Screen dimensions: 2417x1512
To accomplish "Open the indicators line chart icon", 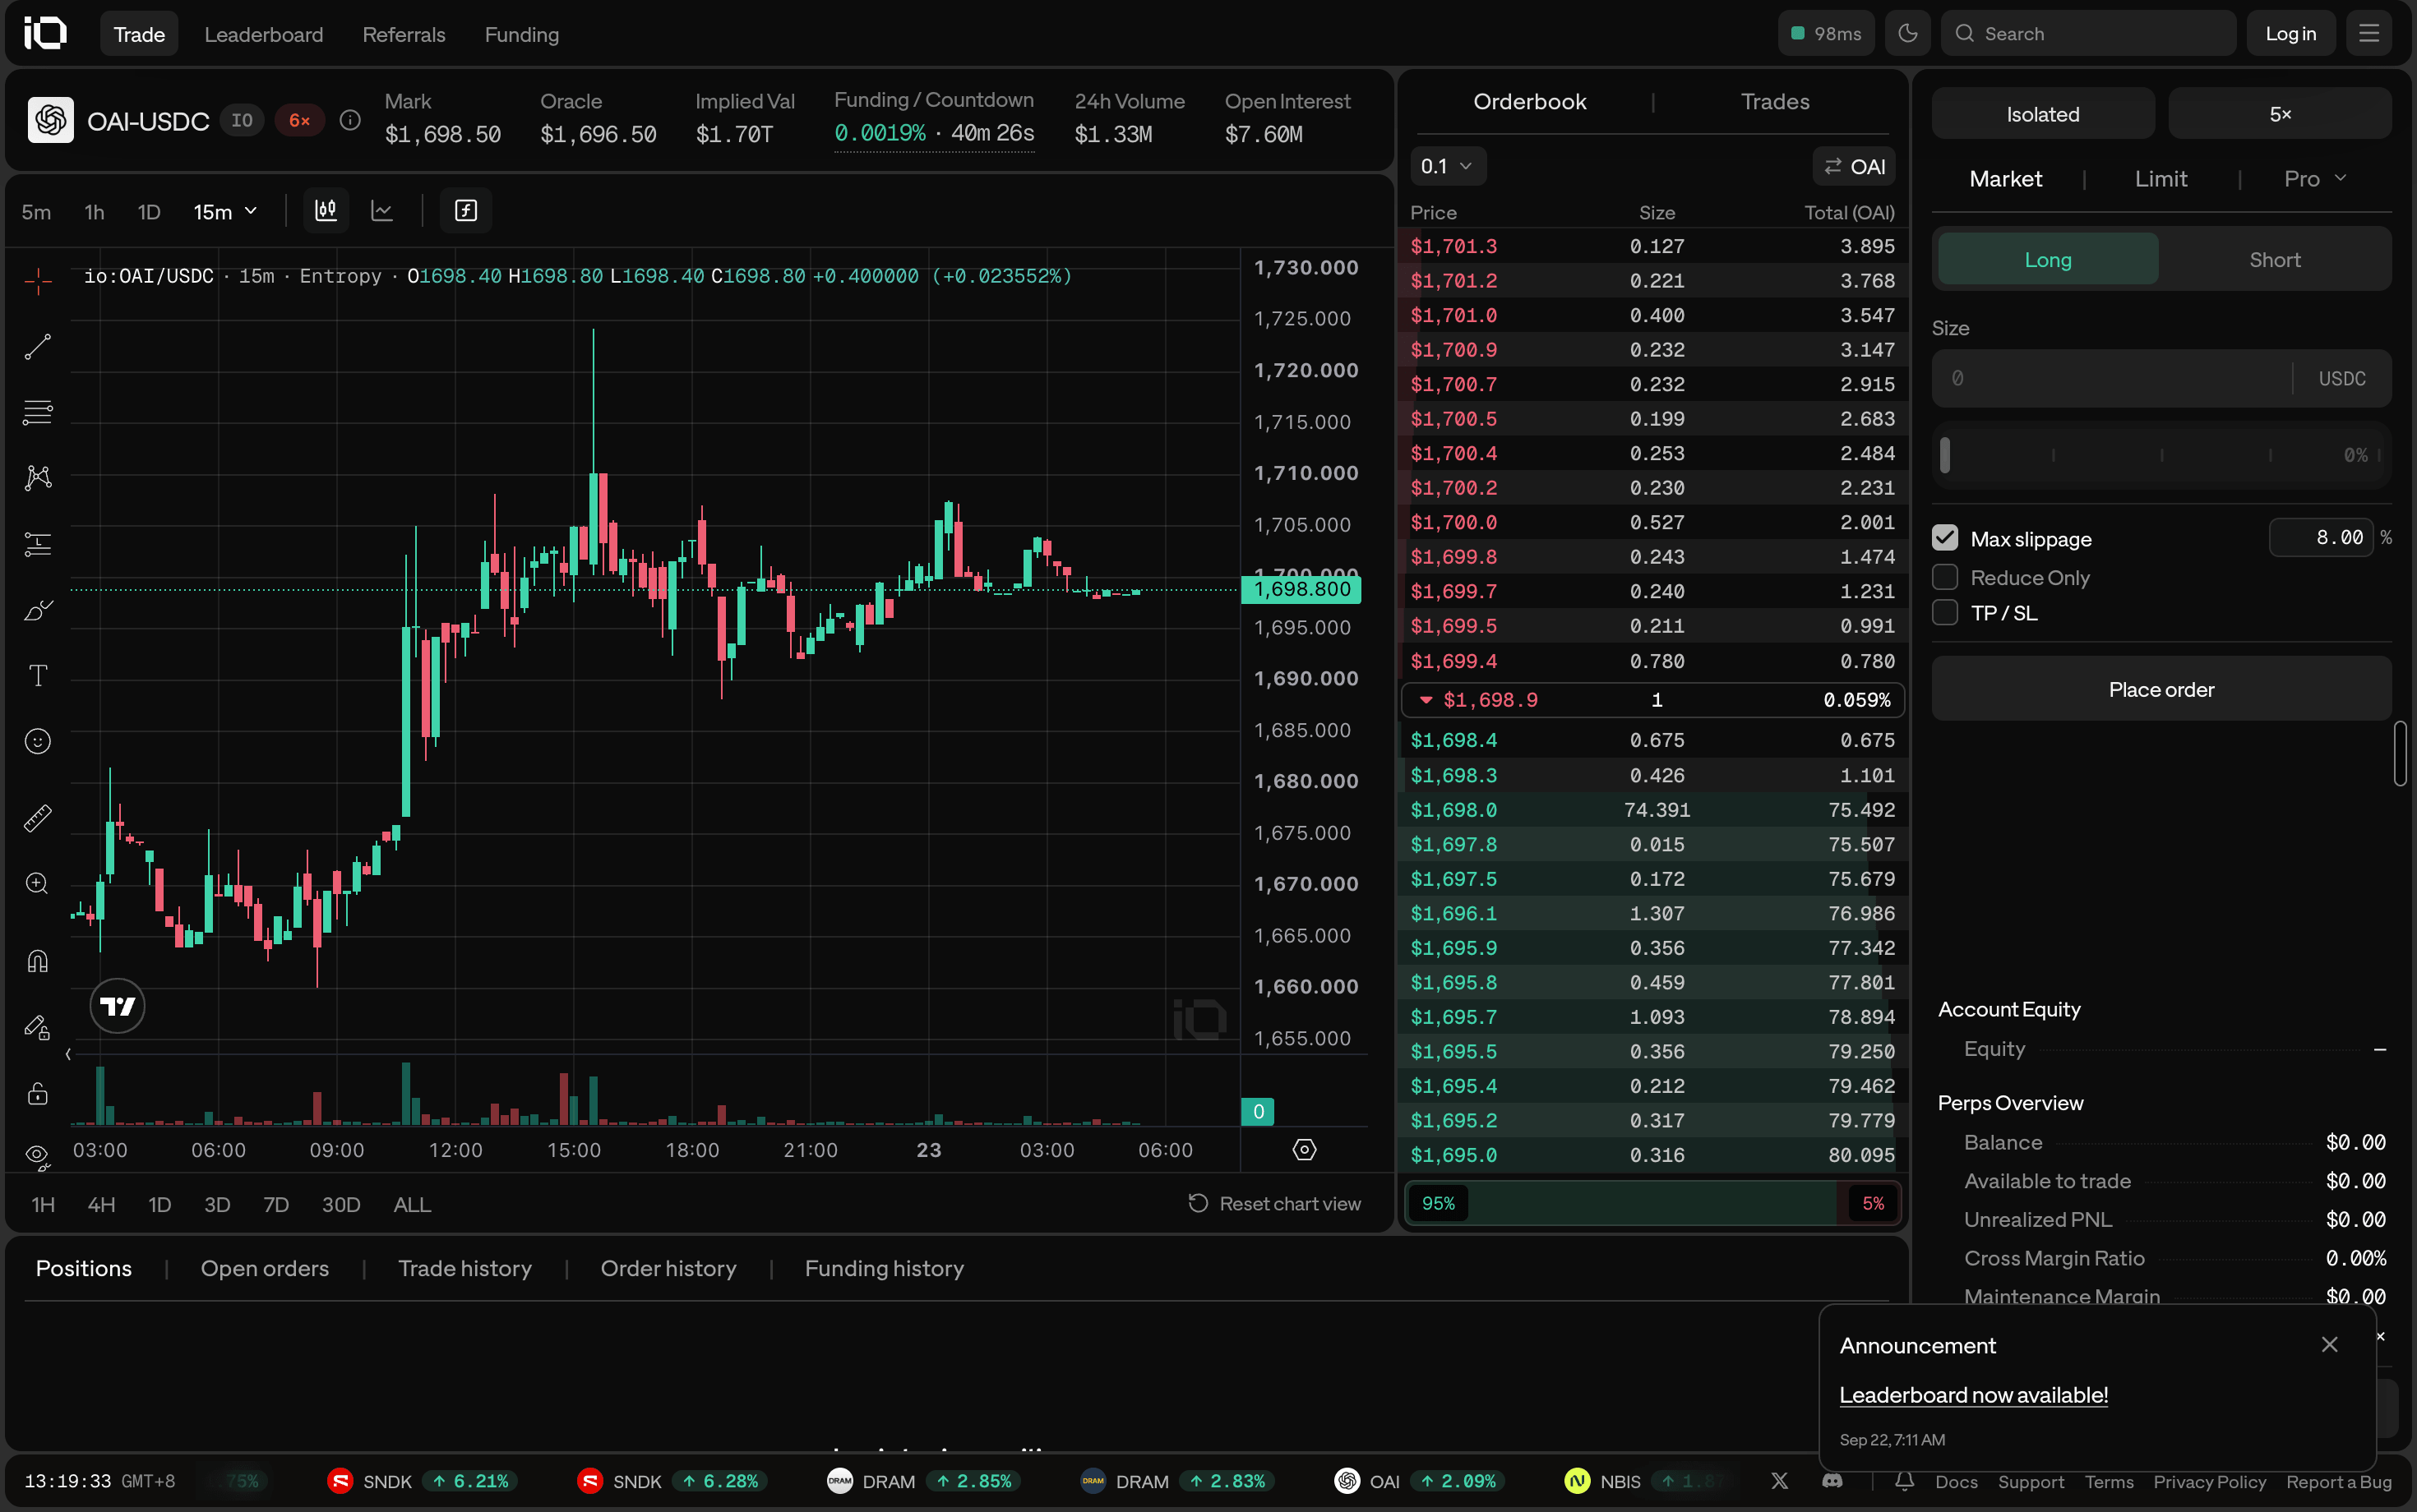I will pos(382,211).
